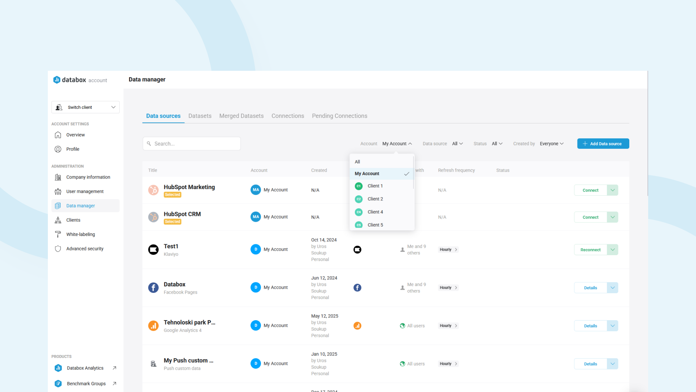Screen dimensions: 696x392
Task: Open Databox Analytics from the Products section
Action: [85, 368]
